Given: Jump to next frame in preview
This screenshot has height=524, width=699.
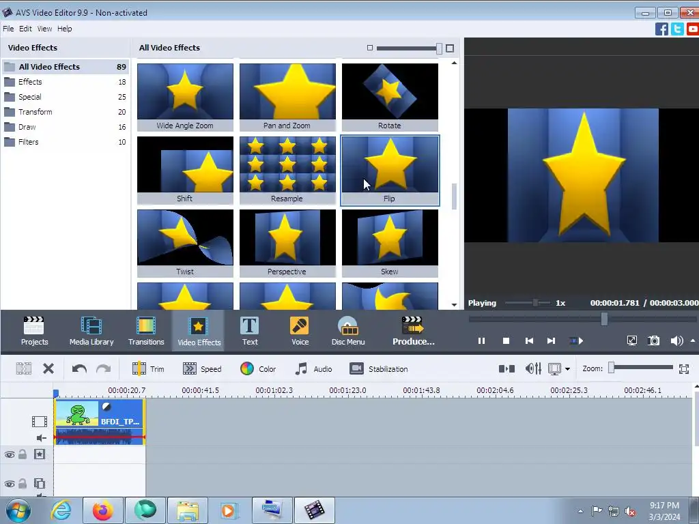Looking at the screenshot, I should [551, 341].
